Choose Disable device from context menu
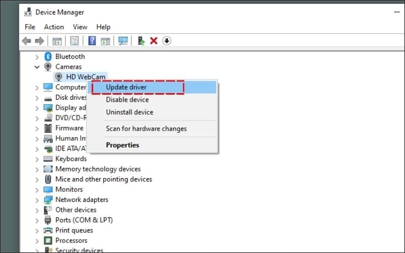405x253 pixels. click(152, 100)
